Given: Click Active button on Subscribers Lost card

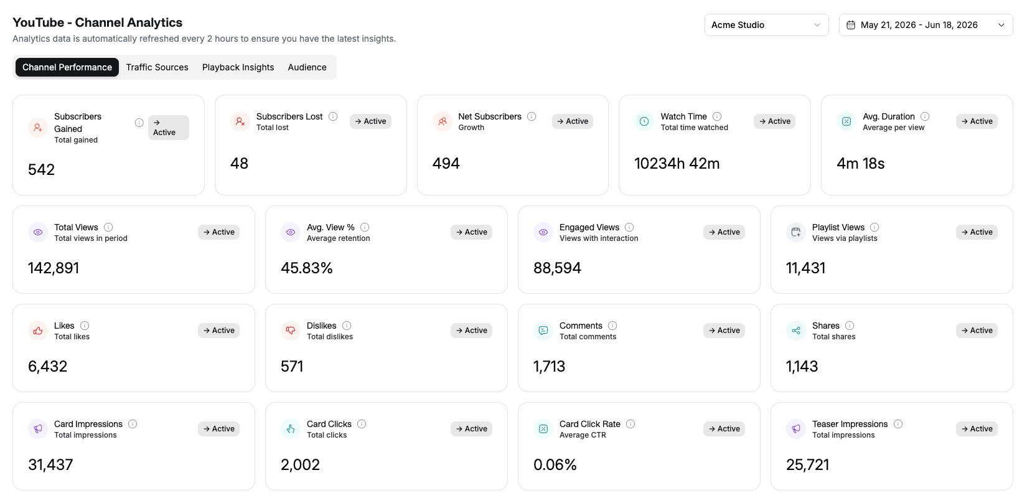Looking at the screenshot, I should 370,121.
